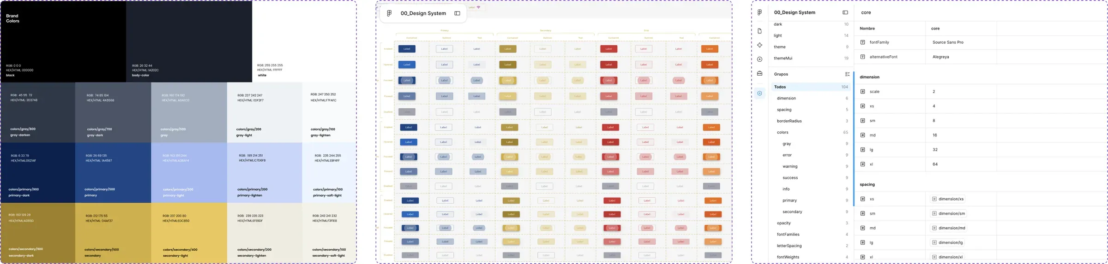
Task: Select the colors/secondary/400 secondary-light swatch
Action: [x=189, y=233]
